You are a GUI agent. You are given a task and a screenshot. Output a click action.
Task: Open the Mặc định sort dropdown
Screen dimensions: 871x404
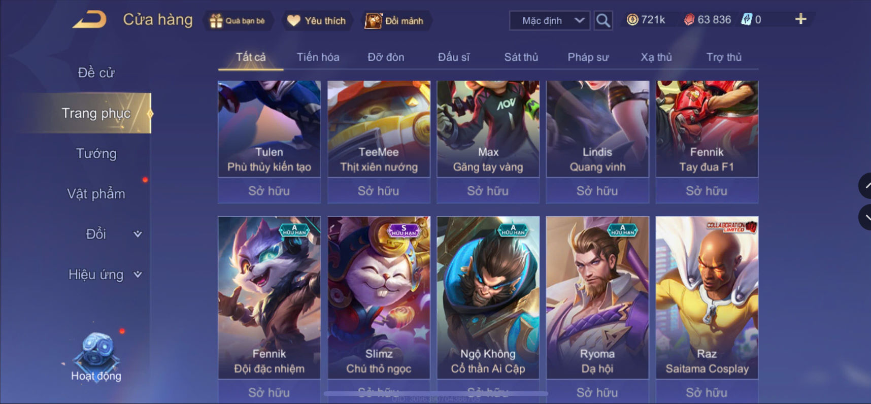pyautogui.click(x=550, y=21)
